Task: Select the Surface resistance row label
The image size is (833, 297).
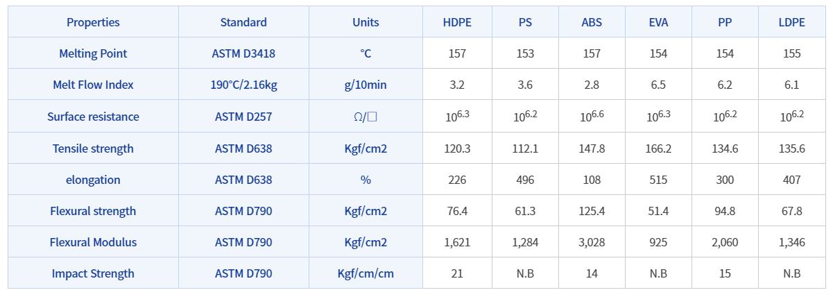Action: point(93,117)
